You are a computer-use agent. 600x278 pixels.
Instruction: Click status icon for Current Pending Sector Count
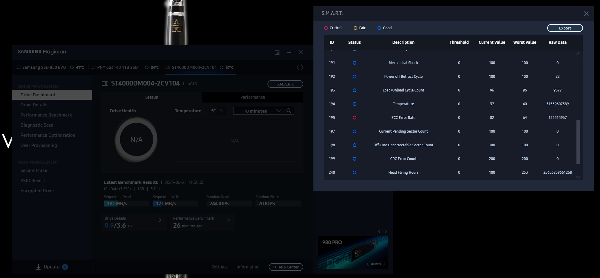[354, 131]
